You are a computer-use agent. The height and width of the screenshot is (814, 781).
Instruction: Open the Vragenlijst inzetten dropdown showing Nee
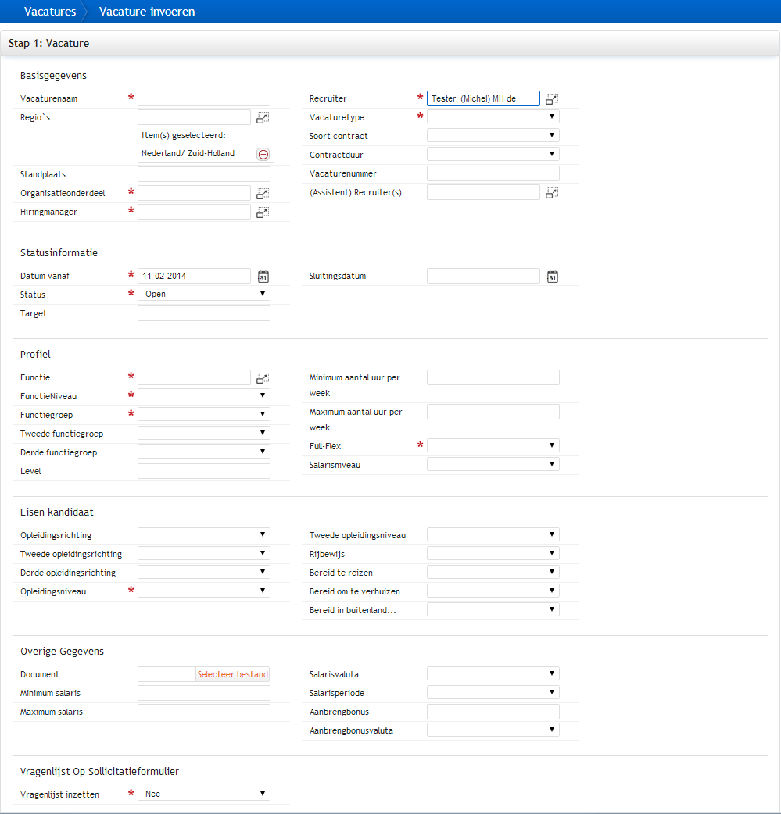click(x=204, y=794)
